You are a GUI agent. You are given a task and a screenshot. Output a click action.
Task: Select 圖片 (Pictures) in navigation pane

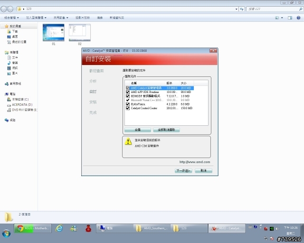[x=15, y=73]
